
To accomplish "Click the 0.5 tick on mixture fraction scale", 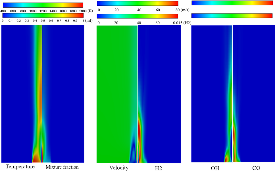I will click(x=43, y=21).
